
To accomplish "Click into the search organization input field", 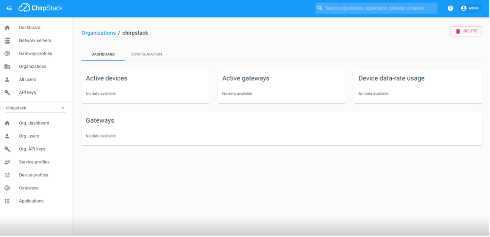I will click(x=376, y=8).
